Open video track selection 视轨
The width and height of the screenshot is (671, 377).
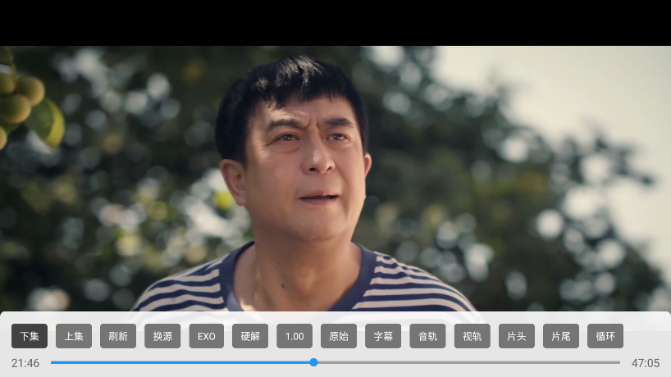point(472,336)
